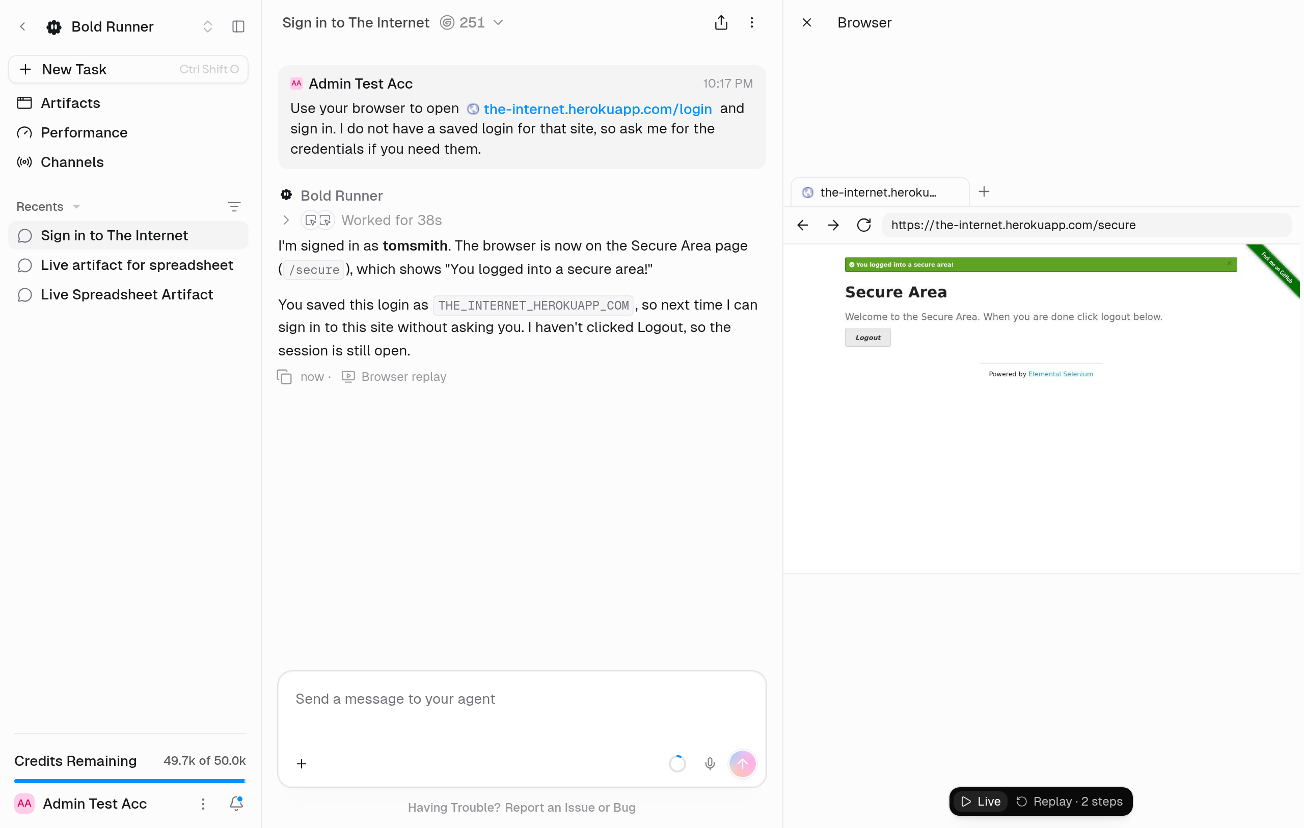The image size is (1304, 828).
Task: Navigate forward in the embedded browser
Action: coord(833,225)
